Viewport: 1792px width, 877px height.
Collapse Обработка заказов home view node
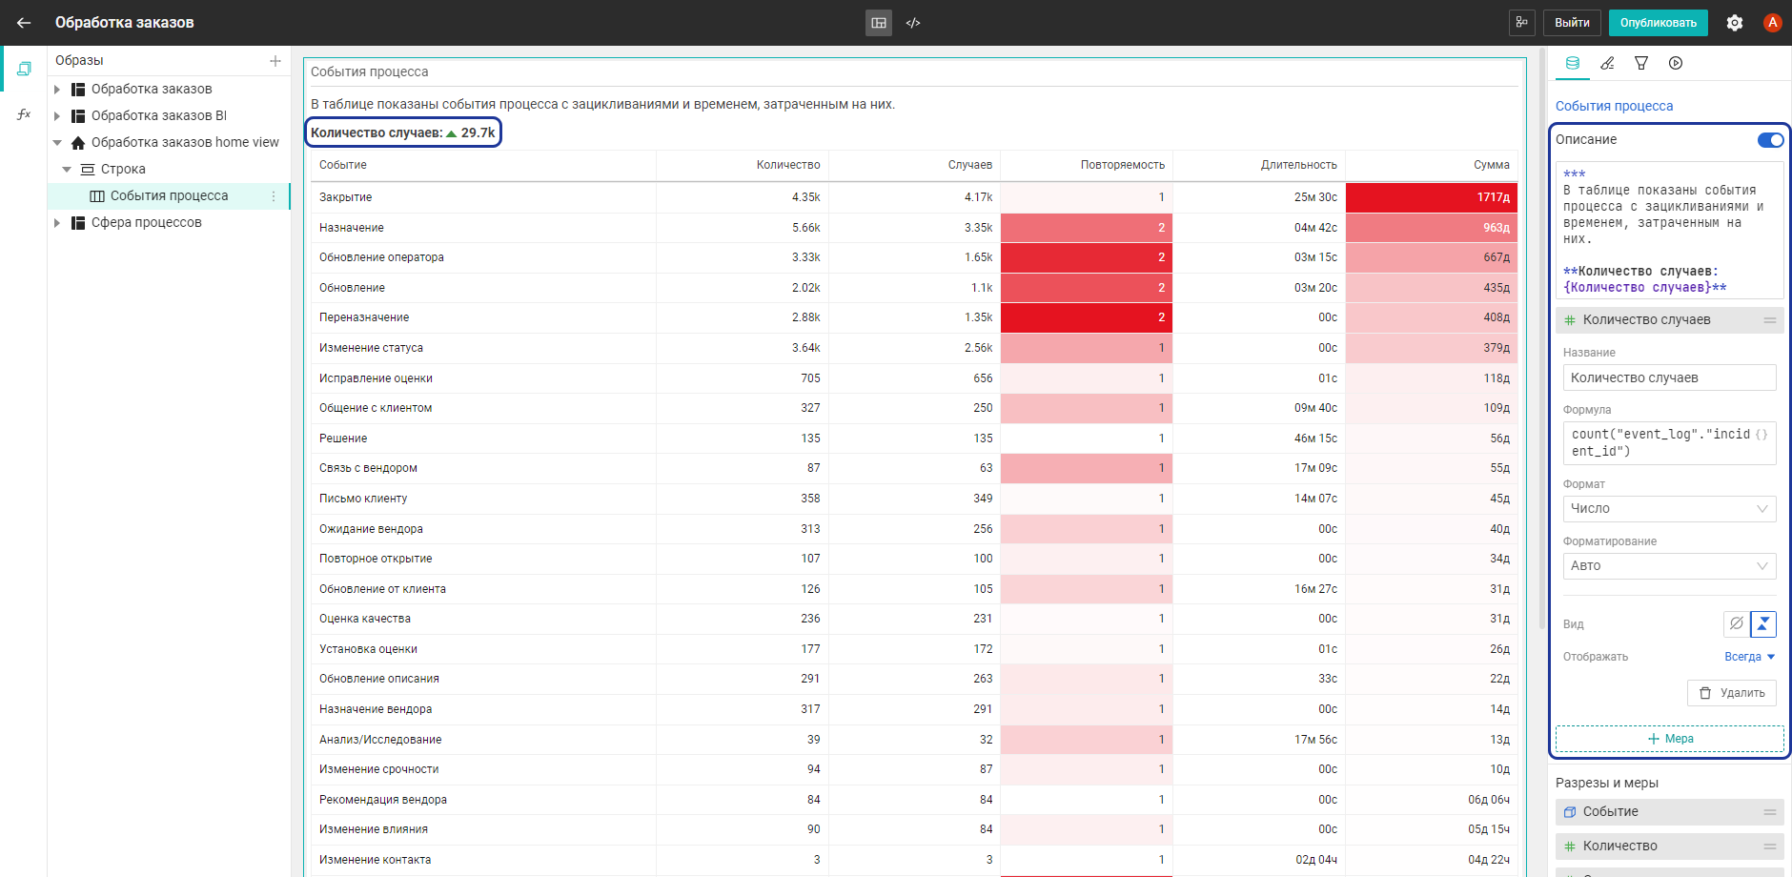(x=57, y=143)
